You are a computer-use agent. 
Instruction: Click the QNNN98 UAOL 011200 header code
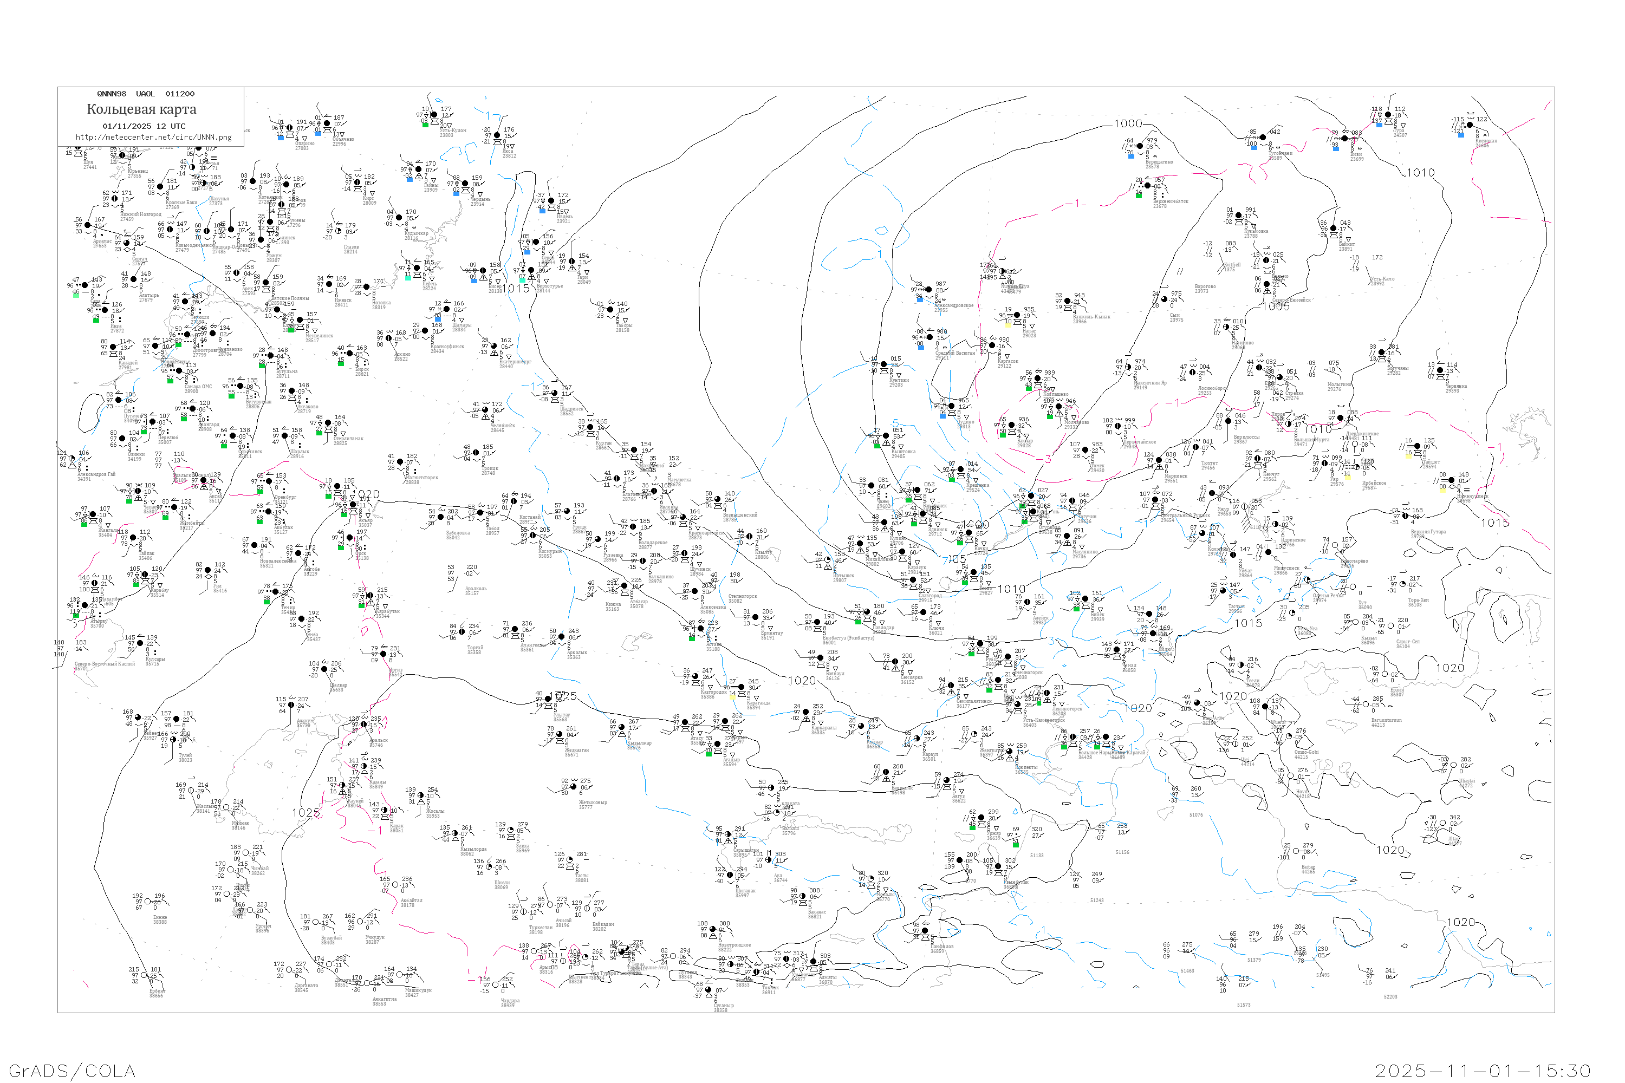[146, 94]
